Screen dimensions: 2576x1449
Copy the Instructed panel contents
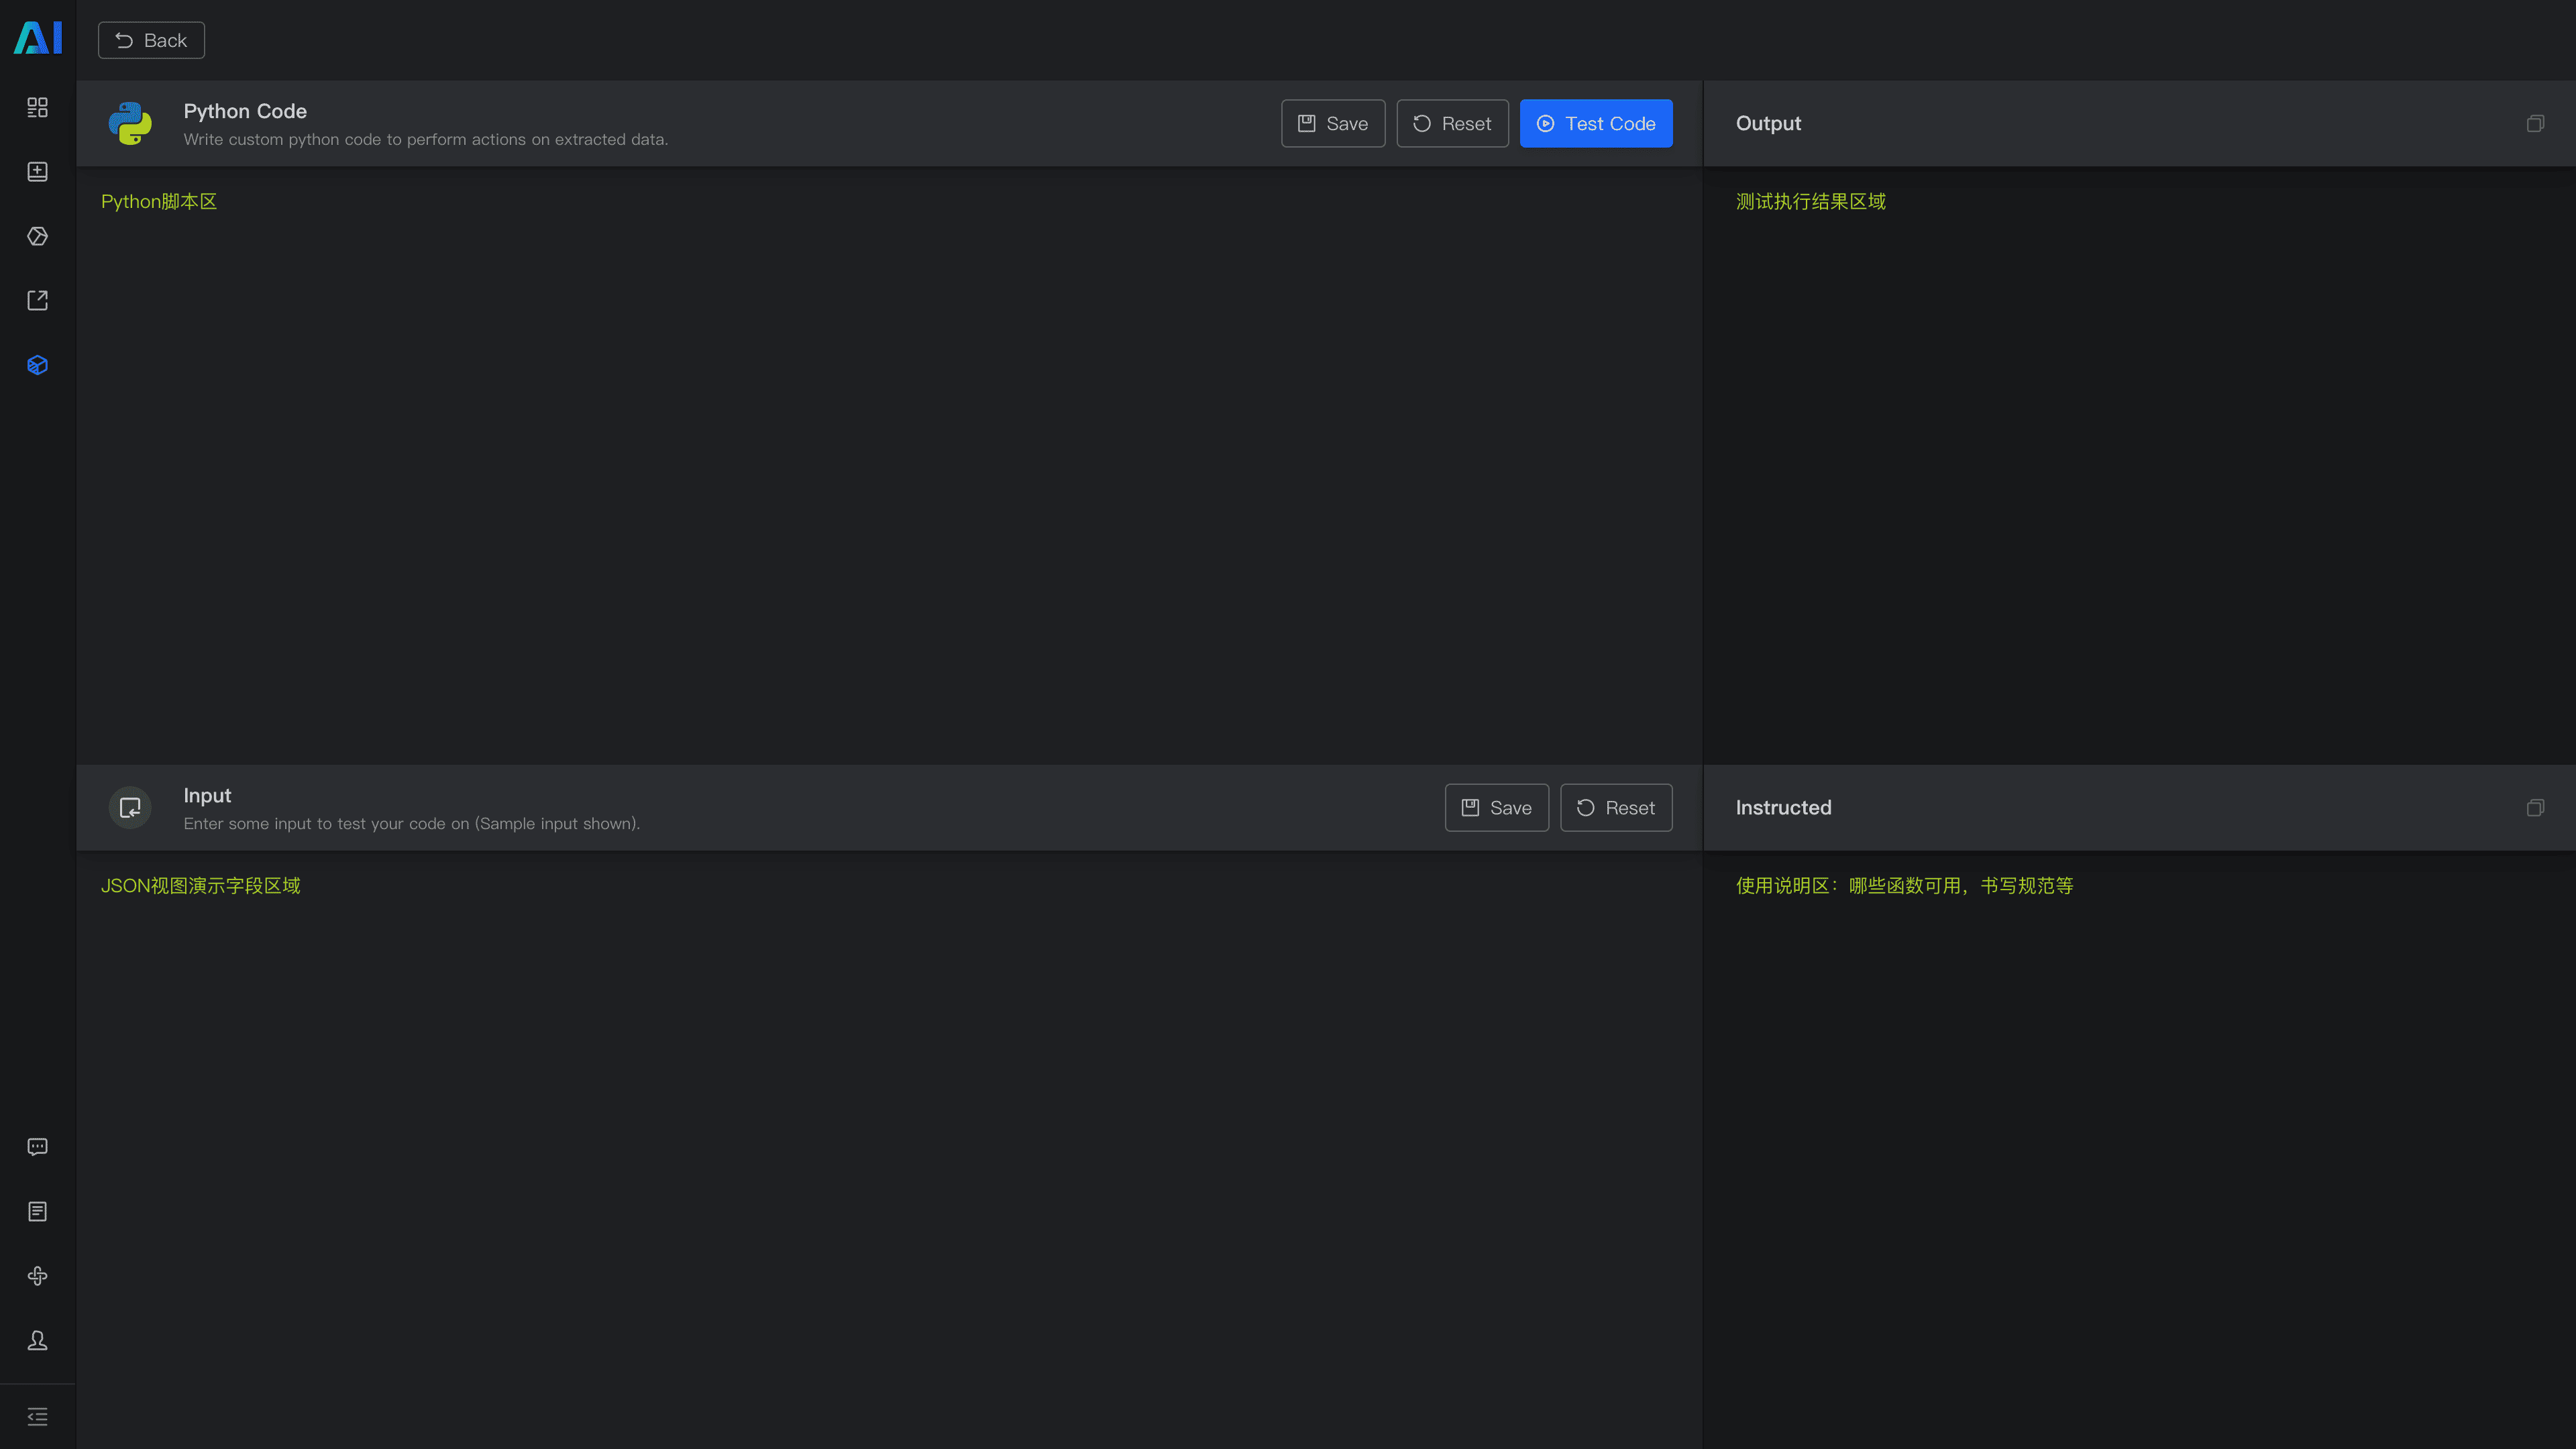tap(2535, 807)
